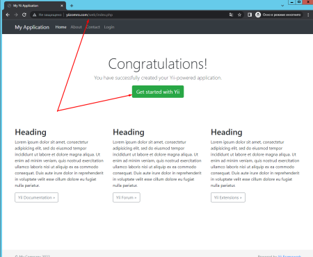Reload the page with the refresh icon
Screen dimensions: 313x257
24,15
